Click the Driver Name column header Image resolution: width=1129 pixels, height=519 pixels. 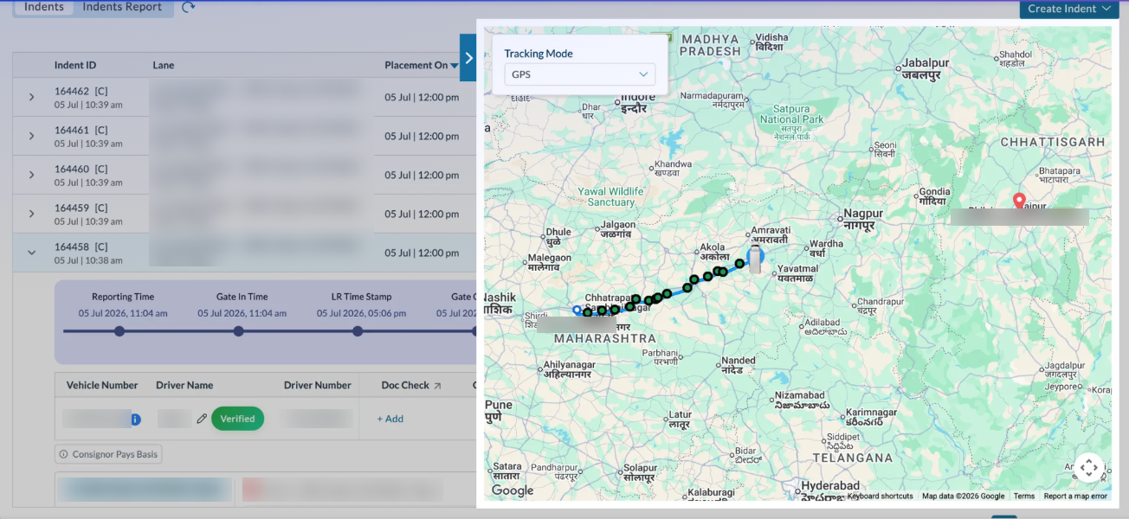pos(184,386)
